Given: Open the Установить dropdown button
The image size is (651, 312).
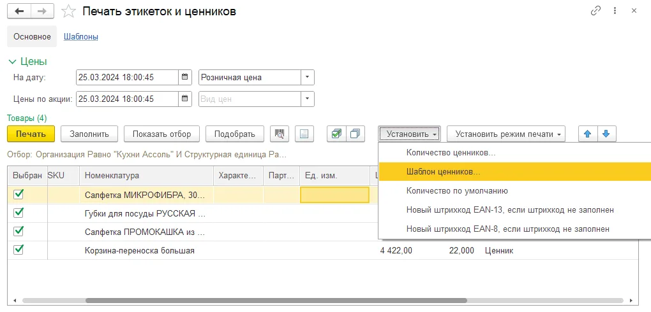Looking at the screenshot, I should click(409, 134).
